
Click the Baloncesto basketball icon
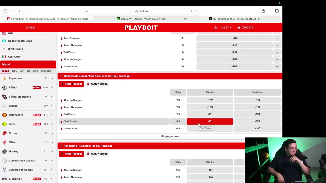4,115
